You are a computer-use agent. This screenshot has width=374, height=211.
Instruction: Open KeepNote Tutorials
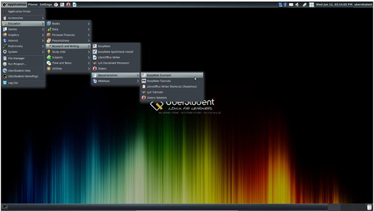click(172, 81)
